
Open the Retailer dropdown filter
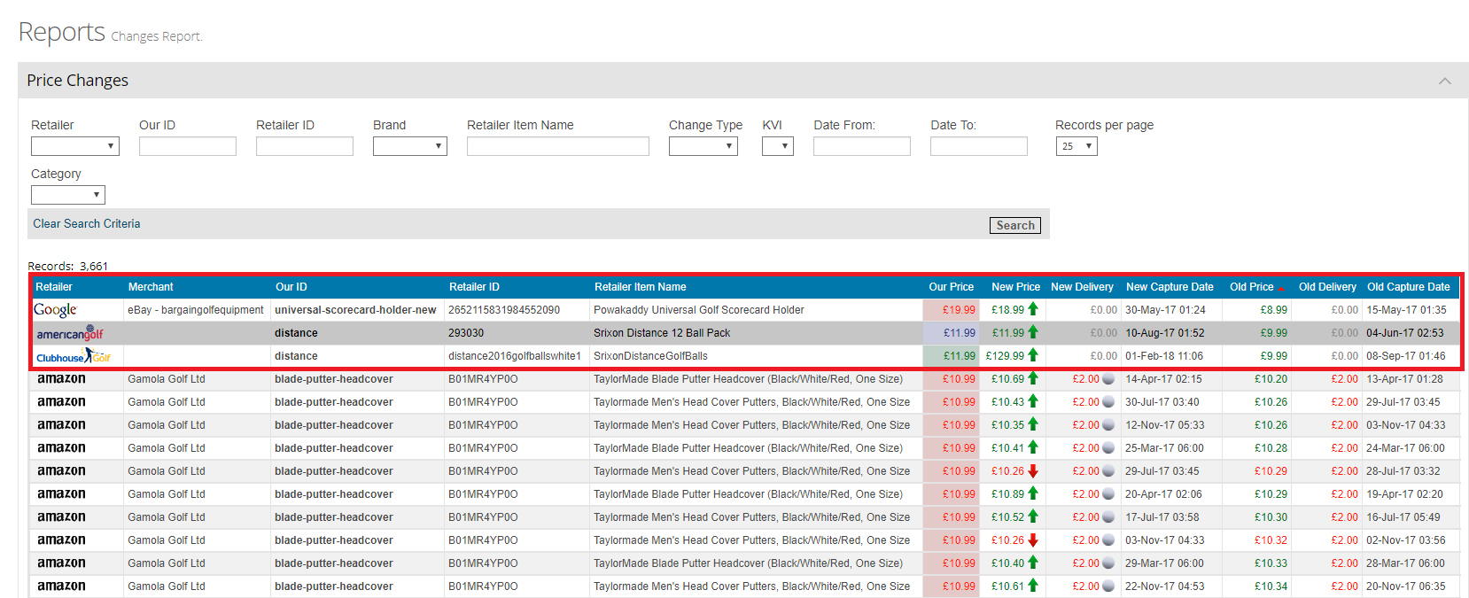coord(75,146)
